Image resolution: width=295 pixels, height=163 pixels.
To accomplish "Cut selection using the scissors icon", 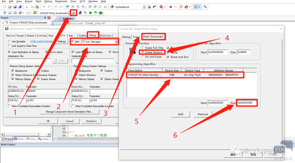I will (x=27, y=7).
